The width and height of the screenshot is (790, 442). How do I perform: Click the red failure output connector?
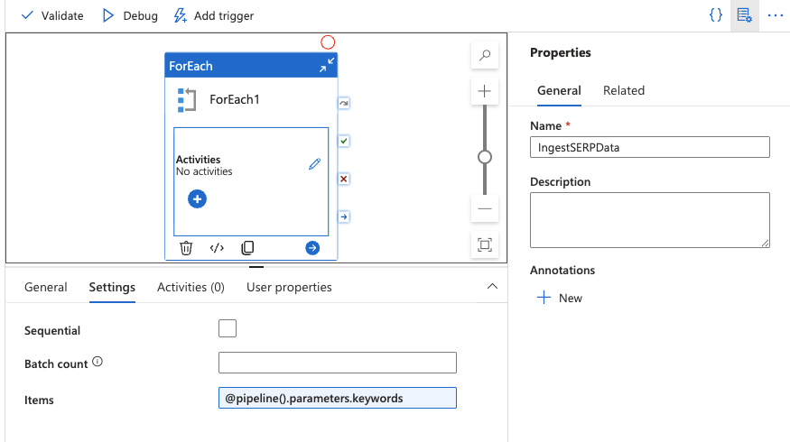click(x=344, y=180)
